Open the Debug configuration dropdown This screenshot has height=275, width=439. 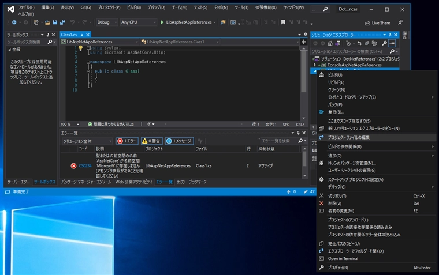[107, 22]
